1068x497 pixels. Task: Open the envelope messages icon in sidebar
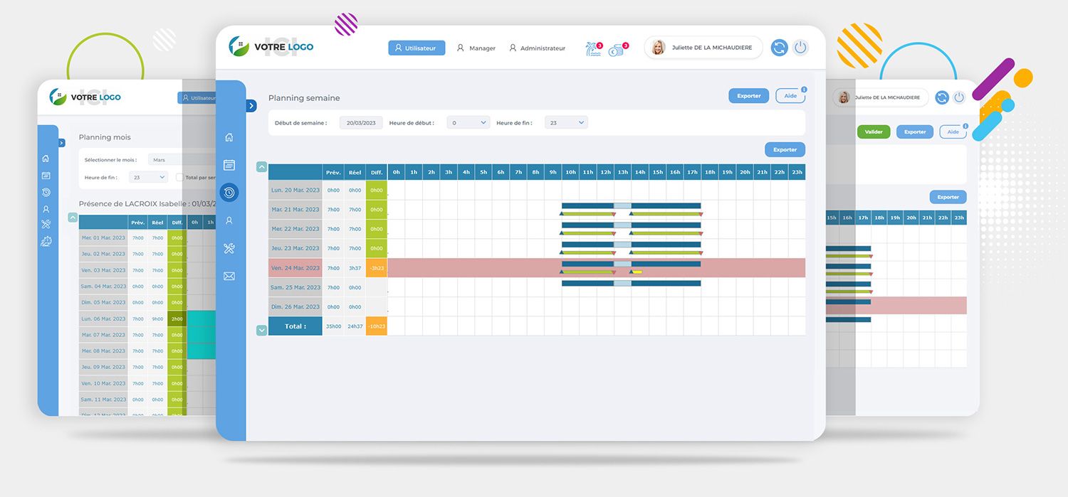click(x=229, y=277)
